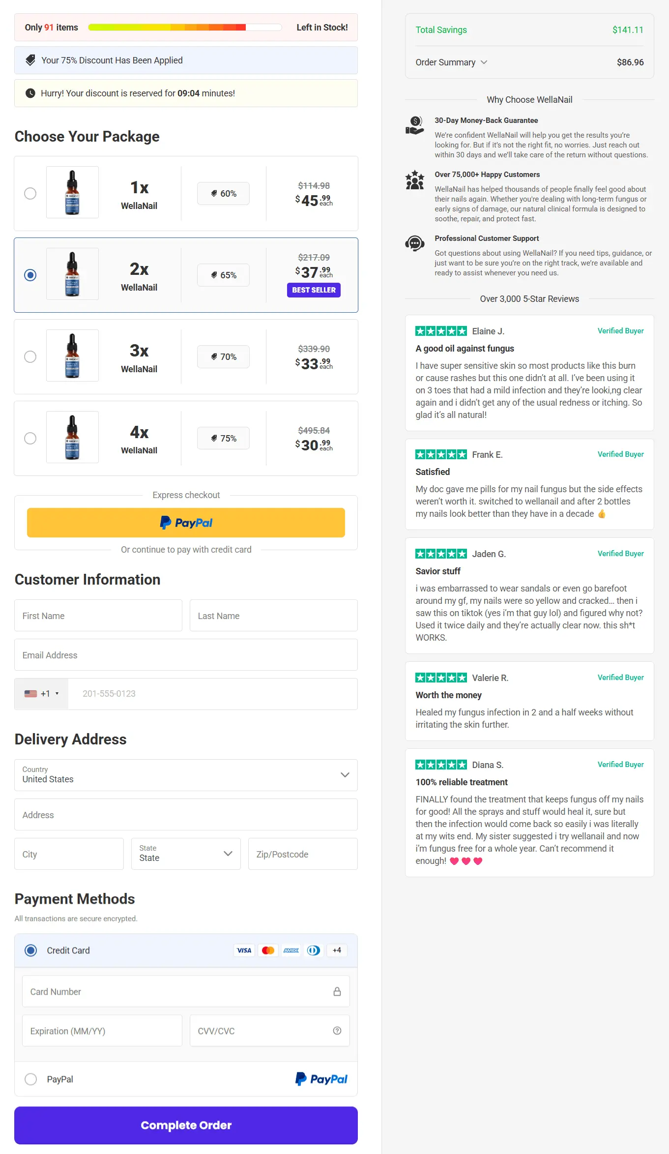Open the phone country code selector
The image size is (669, 1154).
point(41,693)
